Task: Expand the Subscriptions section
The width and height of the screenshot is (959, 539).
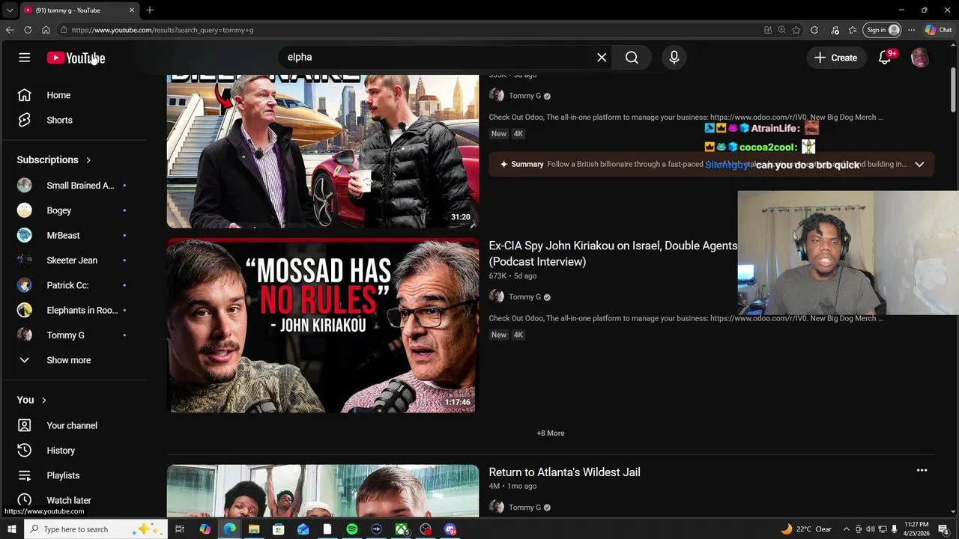Action: coord(54,159)
